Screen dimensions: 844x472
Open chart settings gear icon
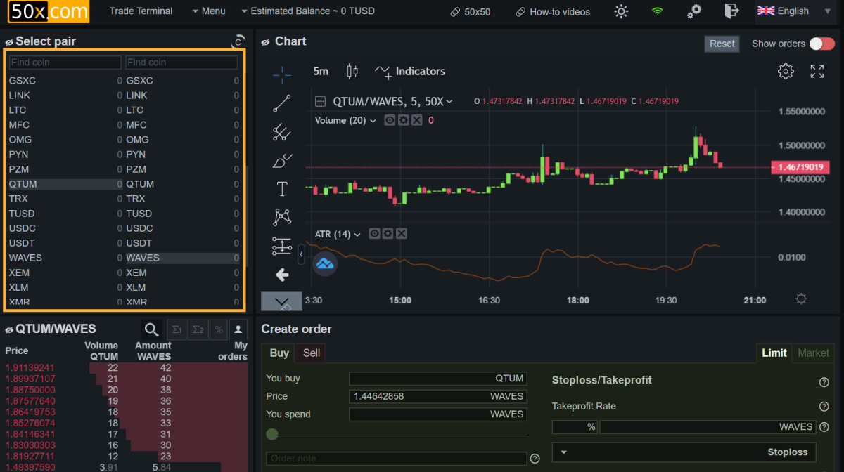click(x=786, y=71)
